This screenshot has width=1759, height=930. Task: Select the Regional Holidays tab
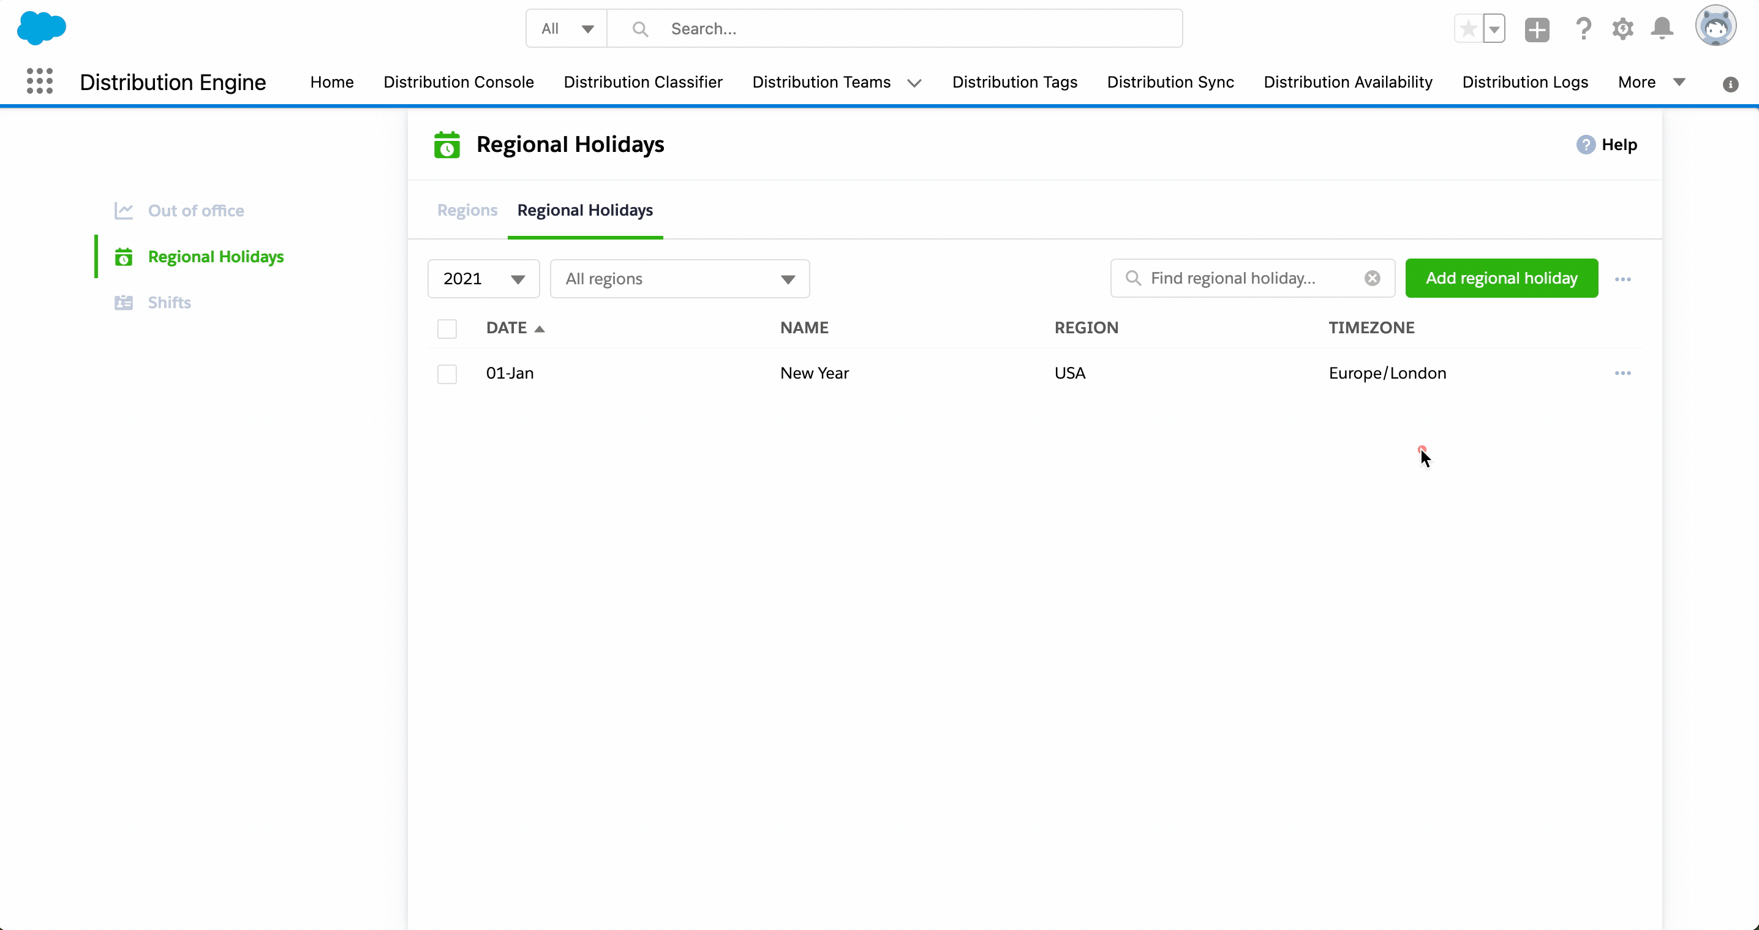coord(585,210)
